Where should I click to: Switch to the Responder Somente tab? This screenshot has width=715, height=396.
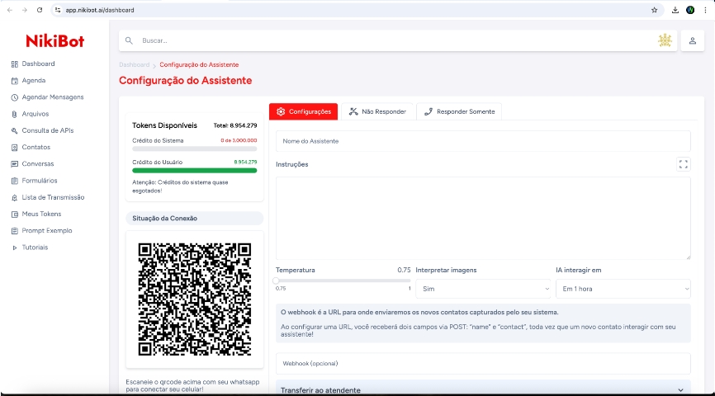pos(459,111)
